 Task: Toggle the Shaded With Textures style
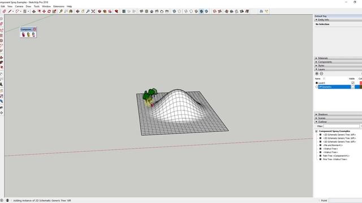pyautogui.click(x=201, y=11)
